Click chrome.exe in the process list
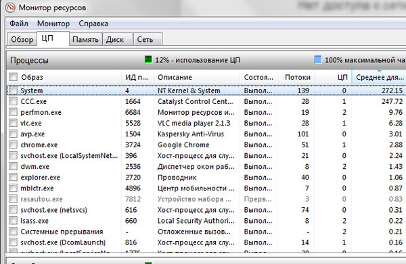The image size is (406, 264). (39, 145)
